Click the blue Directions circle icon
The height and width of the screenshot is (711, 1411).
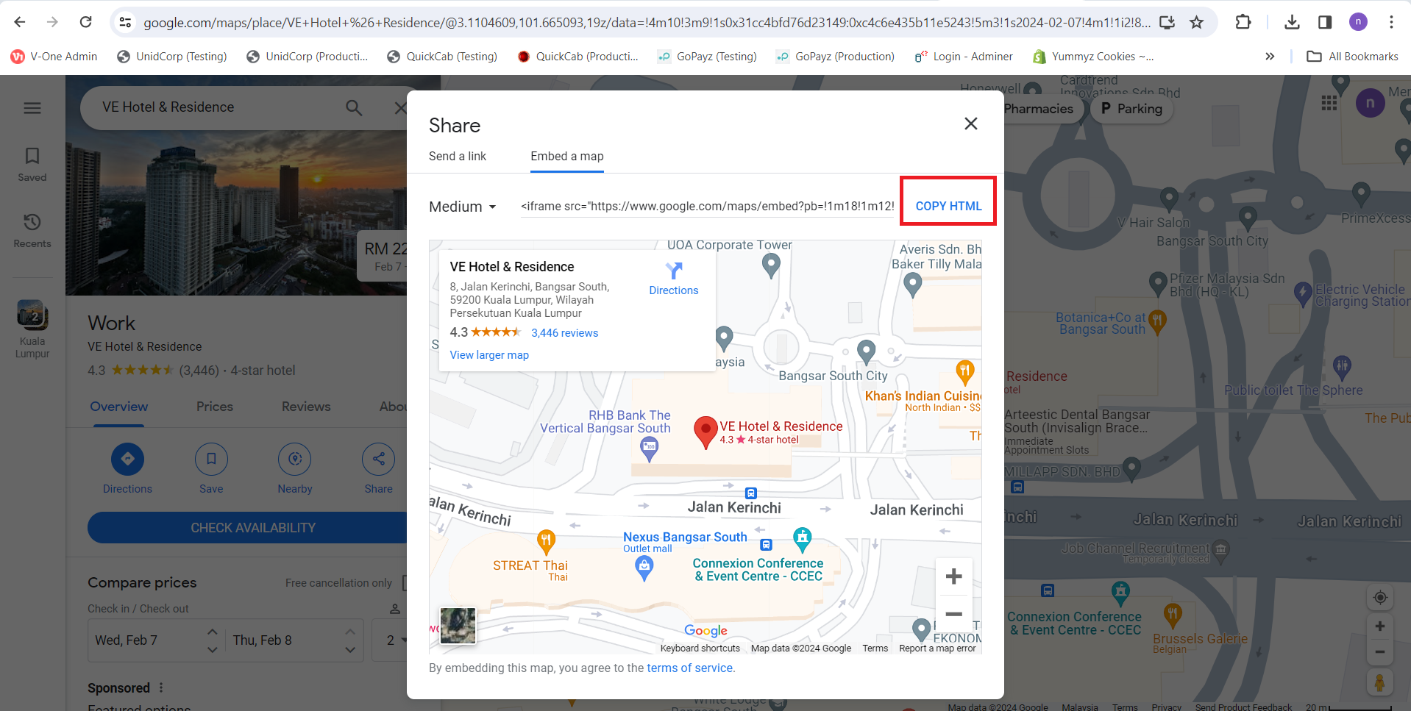pyautogui.click(x=127, y=459)
